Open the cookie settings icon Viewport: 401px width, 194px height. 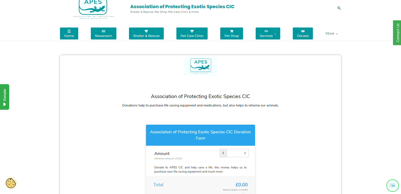click(x=11, y=183)
